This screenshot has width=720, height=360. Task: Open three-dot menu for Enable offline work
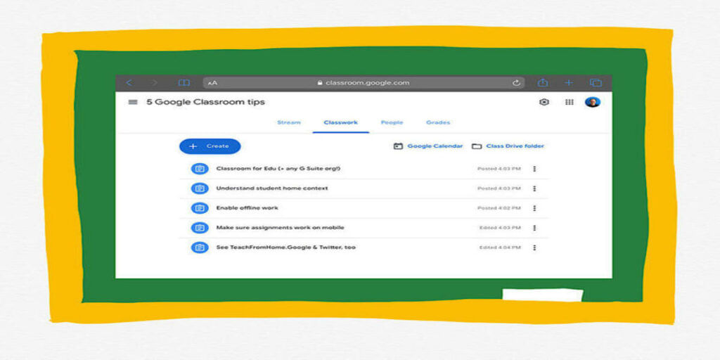click(x=534, y=208)
